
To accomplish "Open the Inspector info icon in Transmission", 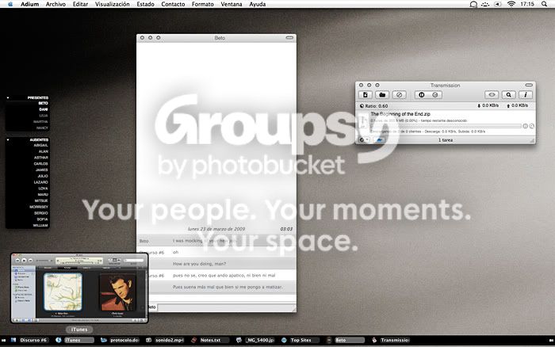I will 526,95.
